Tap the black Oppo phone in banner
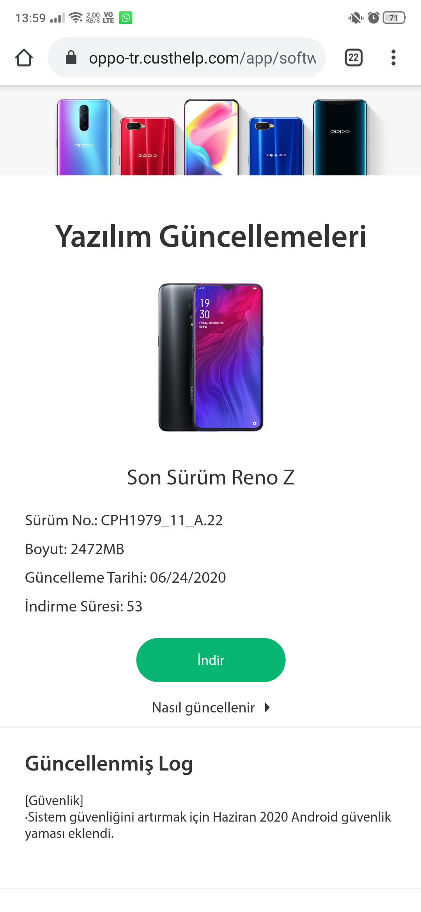This screenshot has height=912, width=421. [x=340, y=137]
